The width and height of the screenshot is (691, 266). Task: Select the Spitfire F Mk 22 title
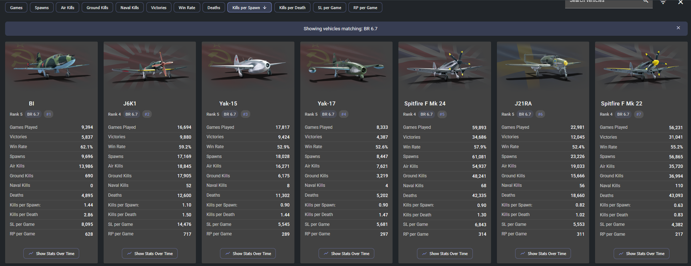pyautogui.click(x=622, y=104)
